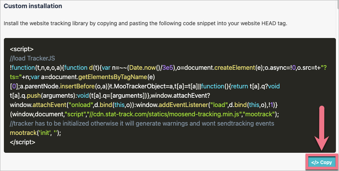Click the opening <script> tag line
339x171 pixels.
tap(22, 49)
